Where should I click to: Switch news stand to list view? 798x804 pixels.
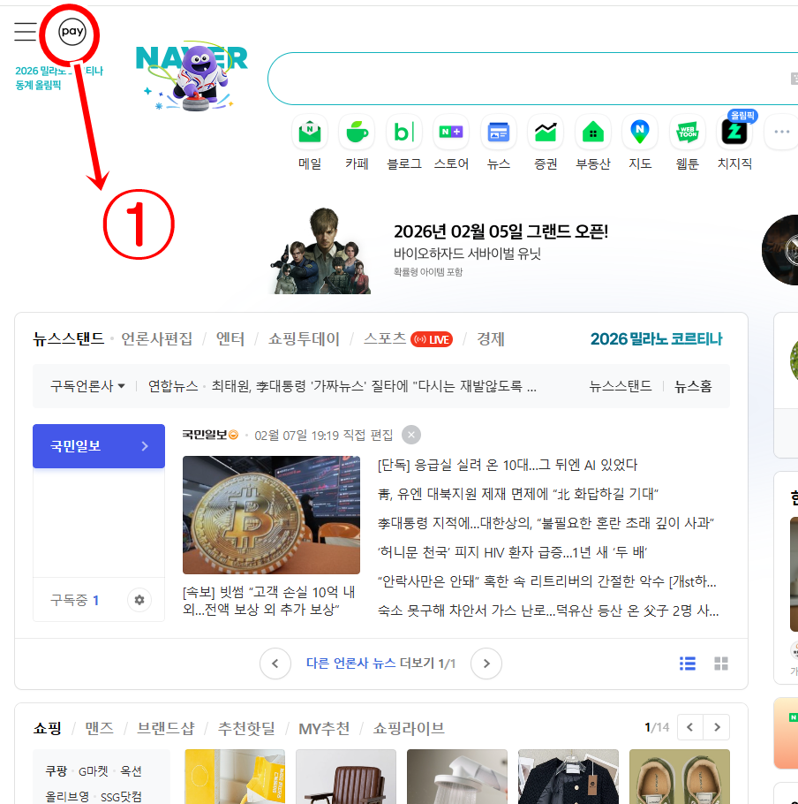coord(688,664)
